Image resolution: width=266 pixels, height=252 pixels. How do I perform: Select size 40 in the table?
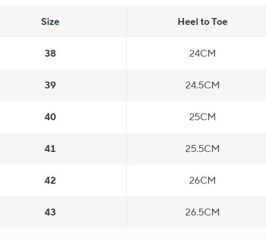50,117
